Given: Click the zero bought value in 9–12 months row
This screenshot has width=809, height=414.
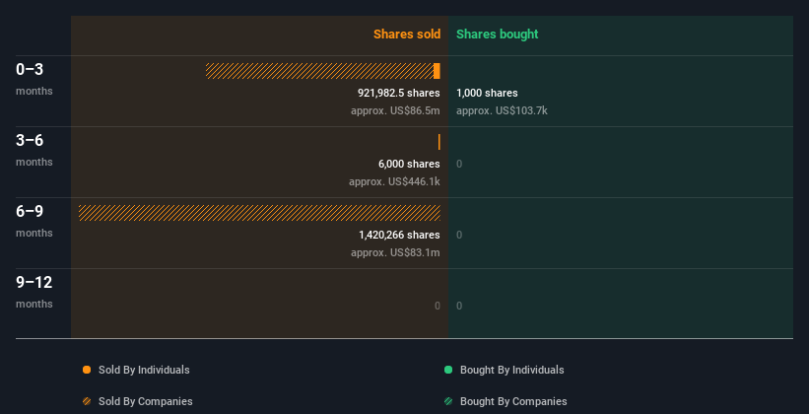Looking at the screenshot, I should point(459,307).
